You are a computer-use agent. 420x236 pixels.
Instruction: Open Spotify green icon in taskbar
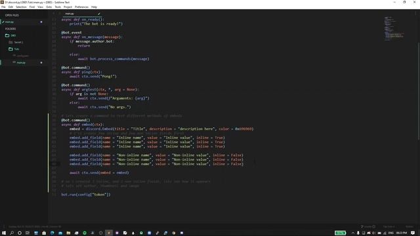[85, 233]
